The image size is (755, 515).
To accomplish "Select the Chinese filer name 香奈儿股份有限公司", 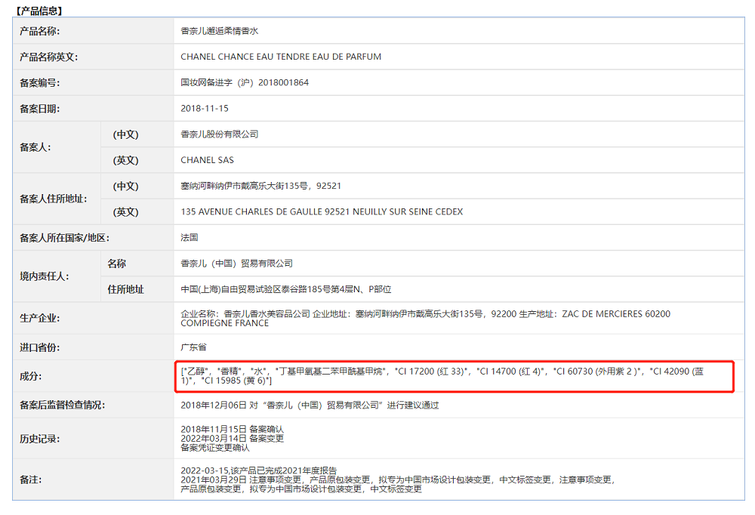I will (220, 134).
